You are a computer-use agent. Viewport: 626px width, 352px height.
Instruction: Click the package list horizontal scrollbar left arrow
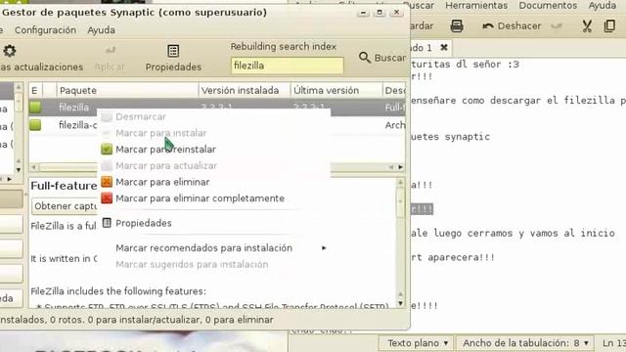(x=34, y=167)
